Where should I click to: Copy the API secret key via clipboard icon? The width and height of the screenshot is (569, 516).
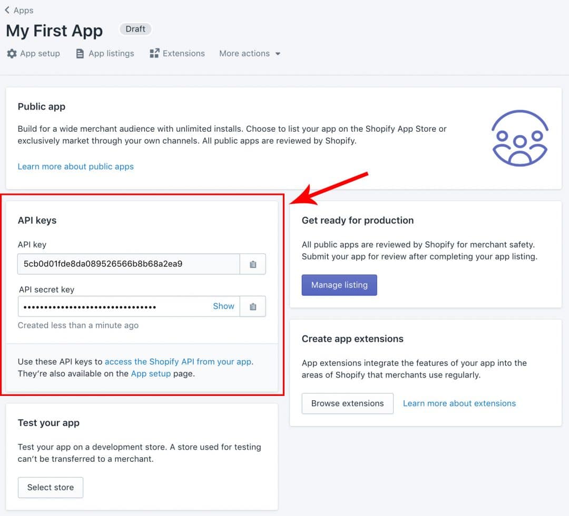253,306
